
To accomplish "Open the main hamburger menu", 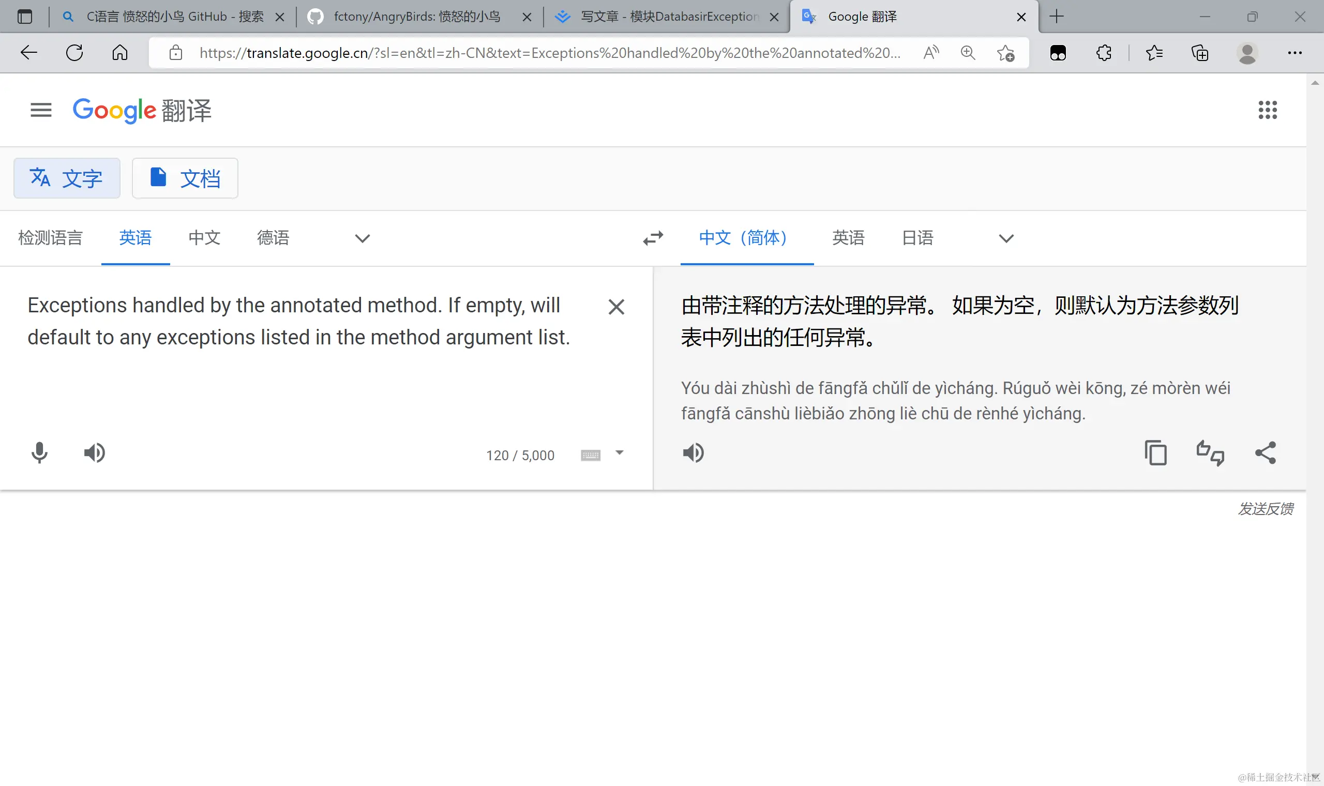I will click(x=41, y=110).
